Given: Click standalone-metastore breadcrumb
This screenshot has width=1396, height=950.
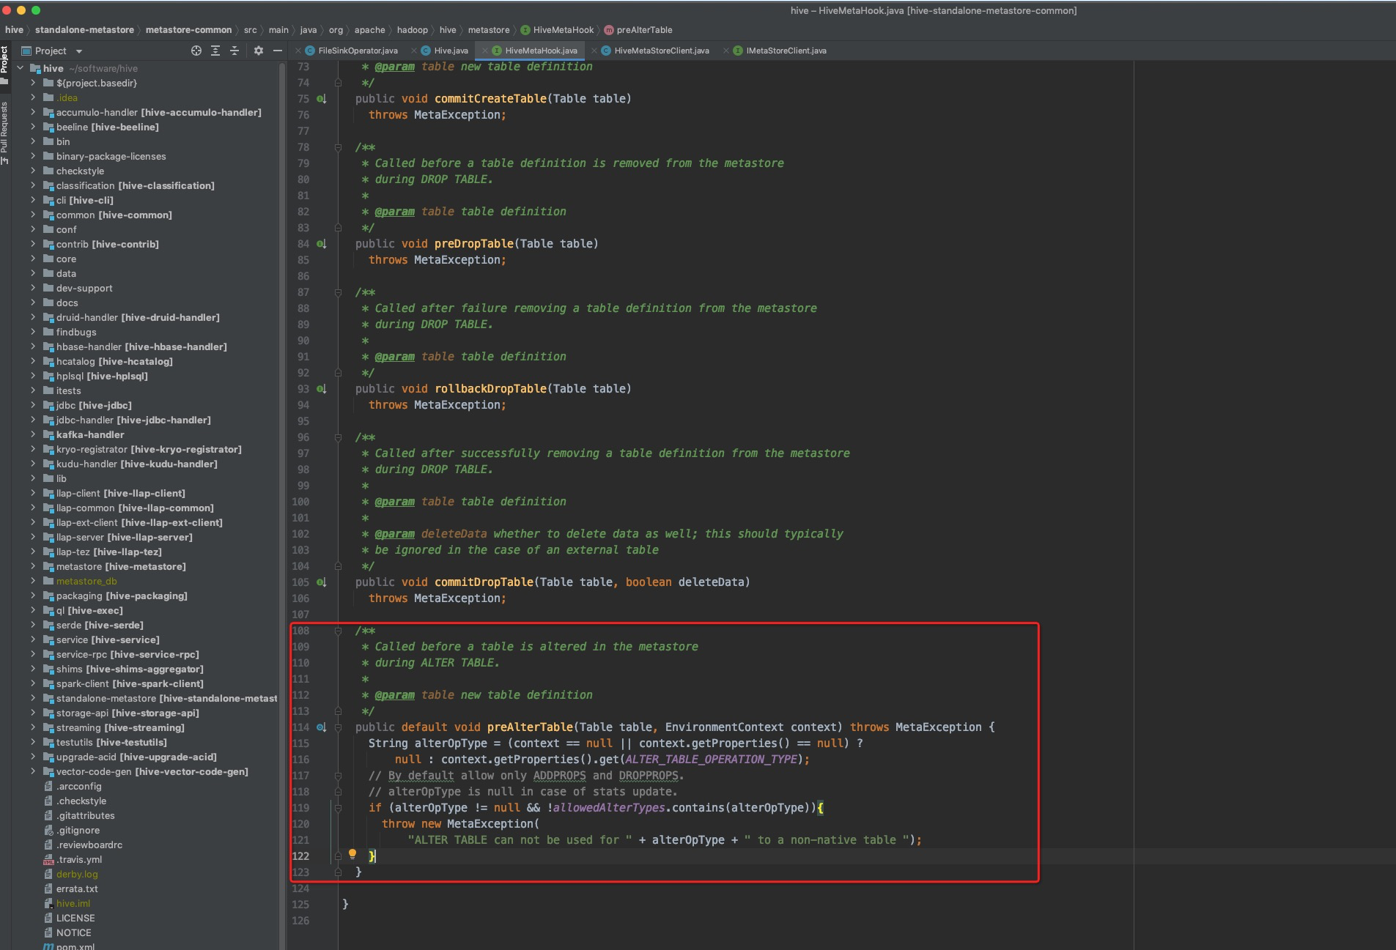Looking at the screenshot, I should (84, 30).
